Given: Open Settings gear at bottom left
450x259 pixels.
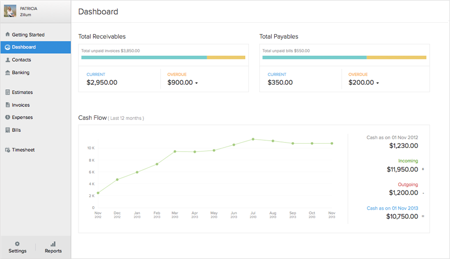Looking at the screenshot, I should click(x=17, y=244).
